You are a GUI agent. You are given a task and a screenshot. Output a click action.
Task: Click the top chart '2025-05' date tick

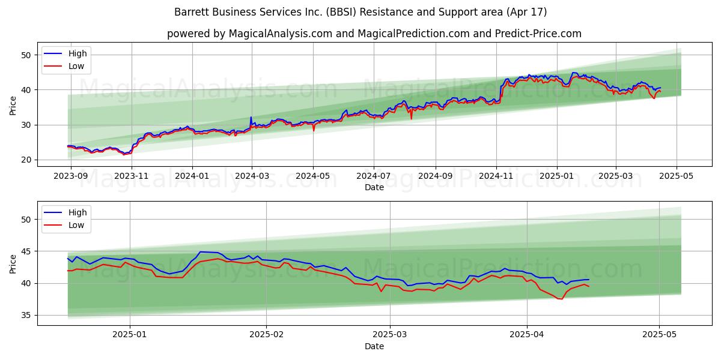tap(676, 176)
